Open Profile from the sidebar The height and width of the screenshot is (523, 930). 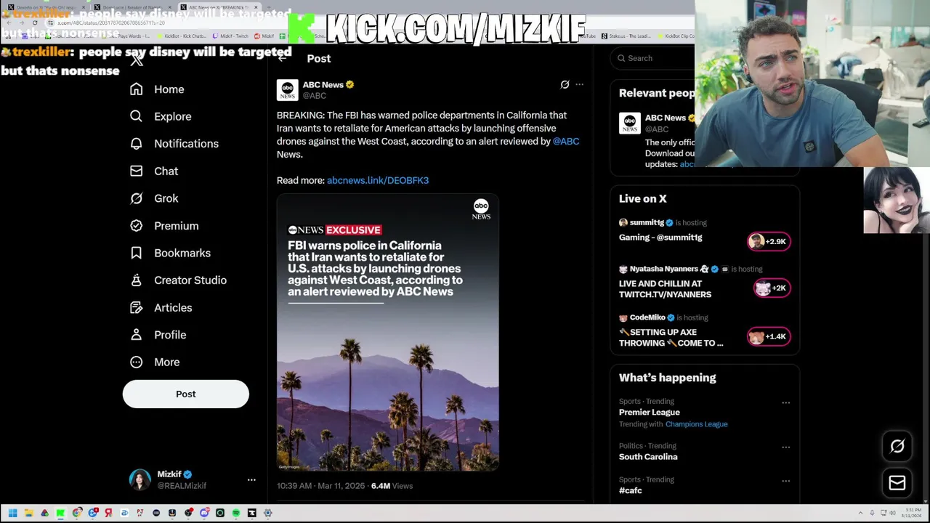158,335
